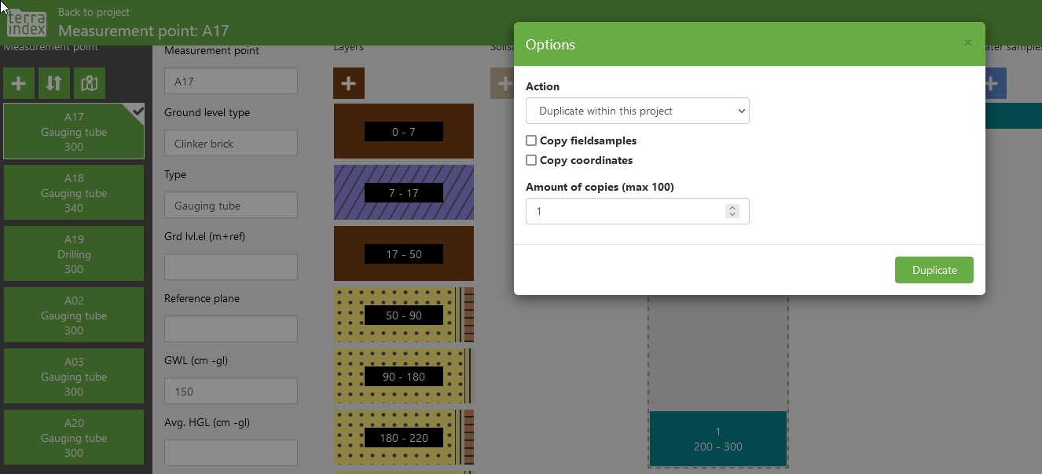
Task: Select measurement point A03
Action: (x=74, y=377)
